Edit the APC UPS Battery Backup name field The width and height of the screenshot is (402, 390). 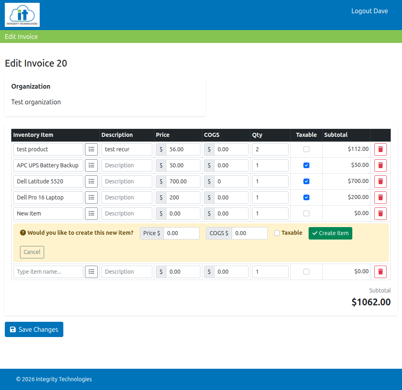tap(48, 165)
